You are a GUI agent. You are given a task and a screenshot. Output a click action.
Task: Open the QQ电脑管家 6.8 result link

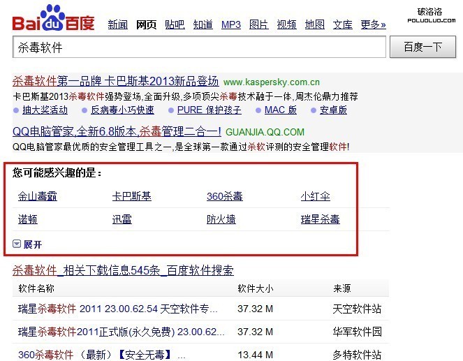click(x=117, y=131)
